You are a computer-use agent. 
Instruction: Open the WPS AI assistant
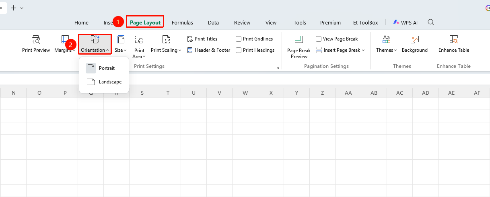point(406,22)
